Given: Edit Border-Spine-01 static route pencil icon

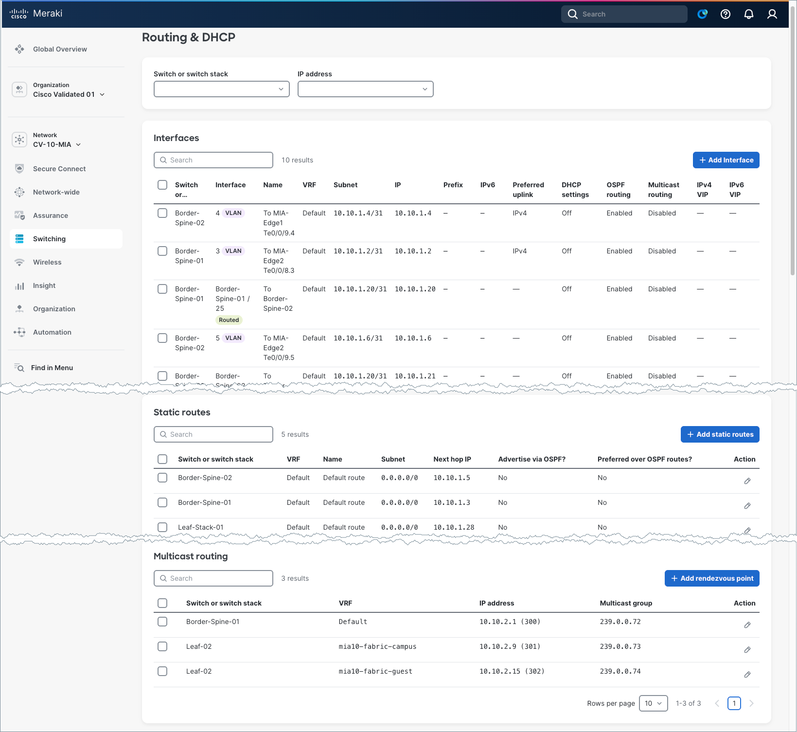Looking at the screenshot, I should click(747, 506).
